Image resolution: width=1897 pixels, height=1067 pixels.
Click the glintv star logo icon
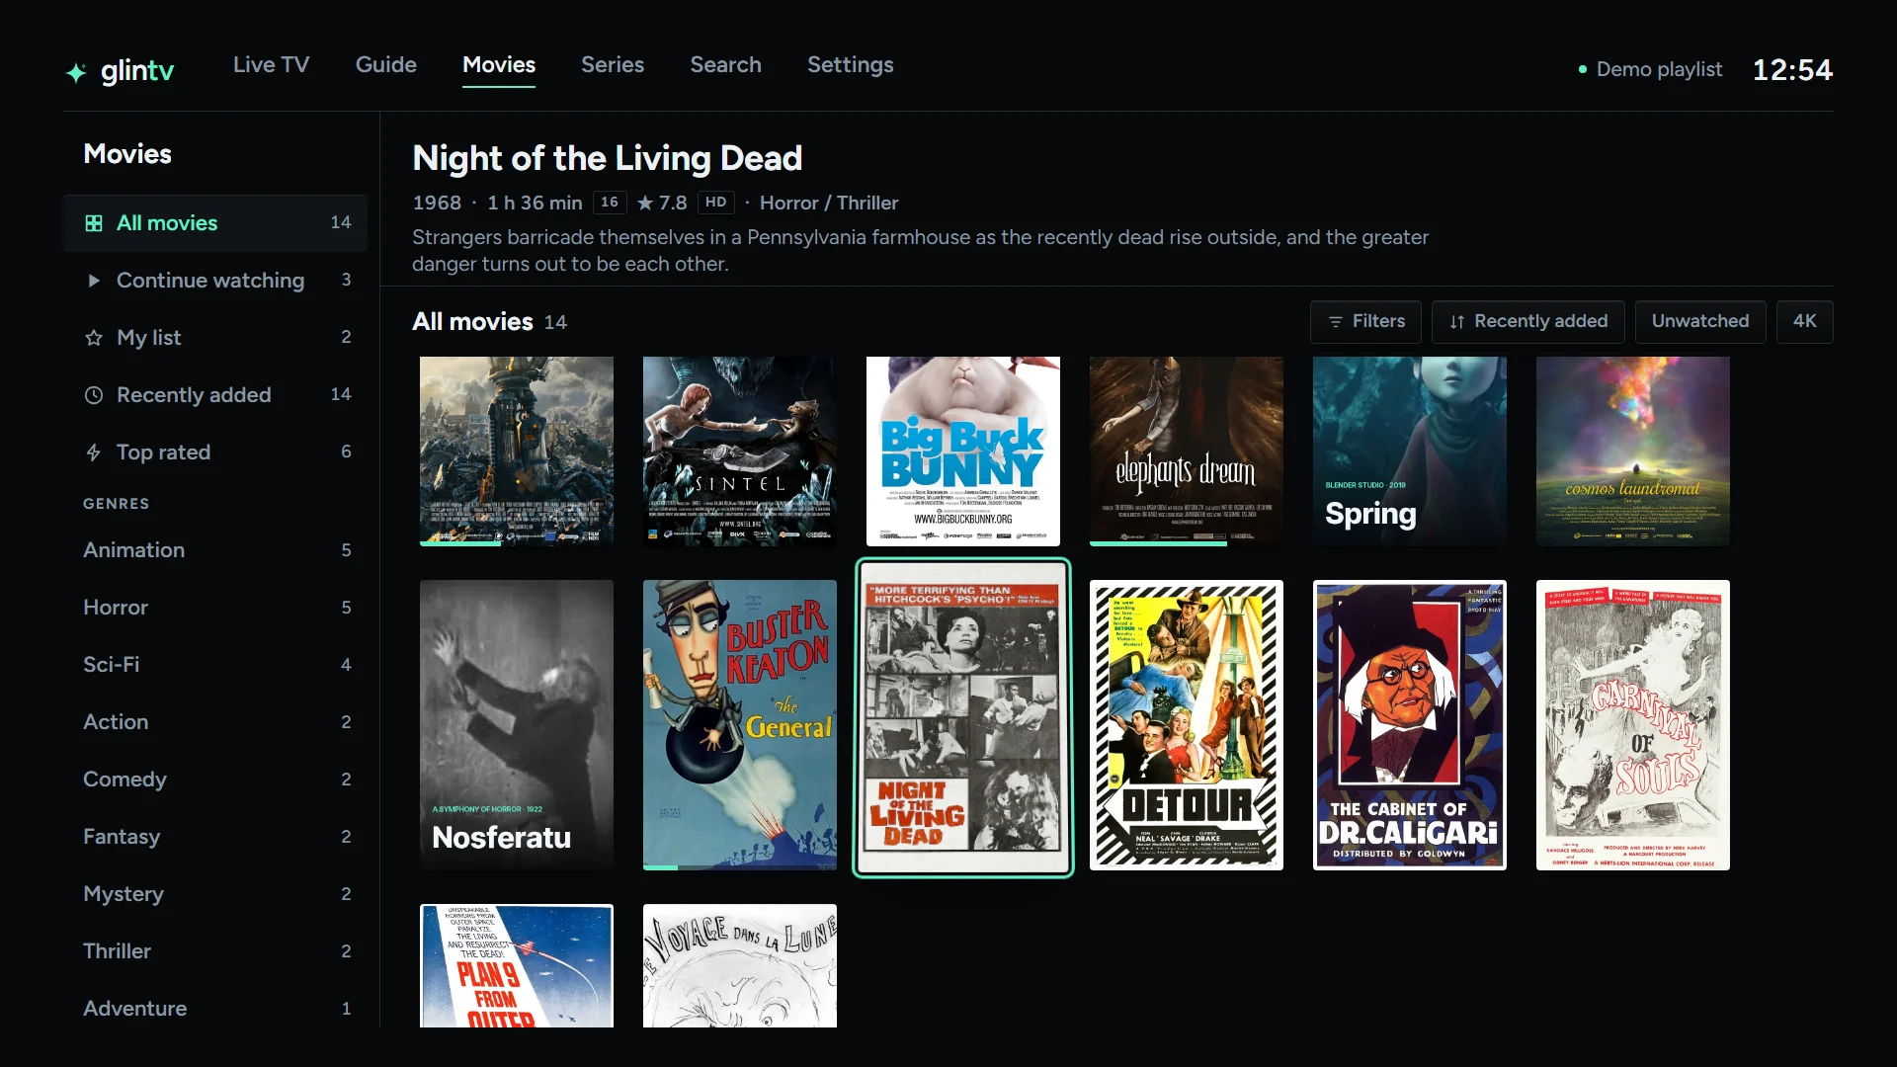click(76, 72)
